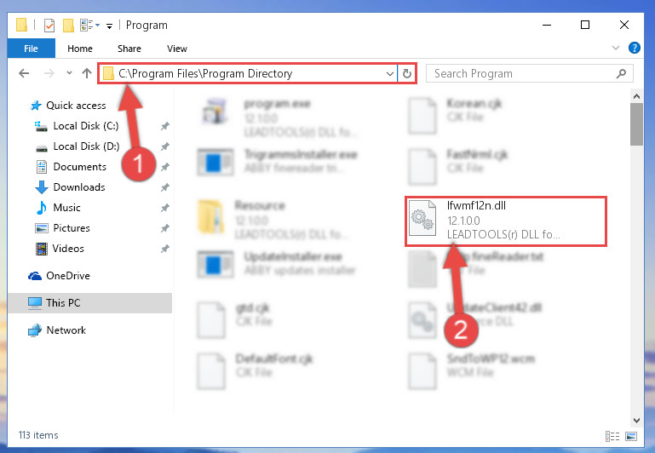This screenshot has height=453, width=655.
Task: Click the scrollbar down arrow
Action: [x=636, y=420]
